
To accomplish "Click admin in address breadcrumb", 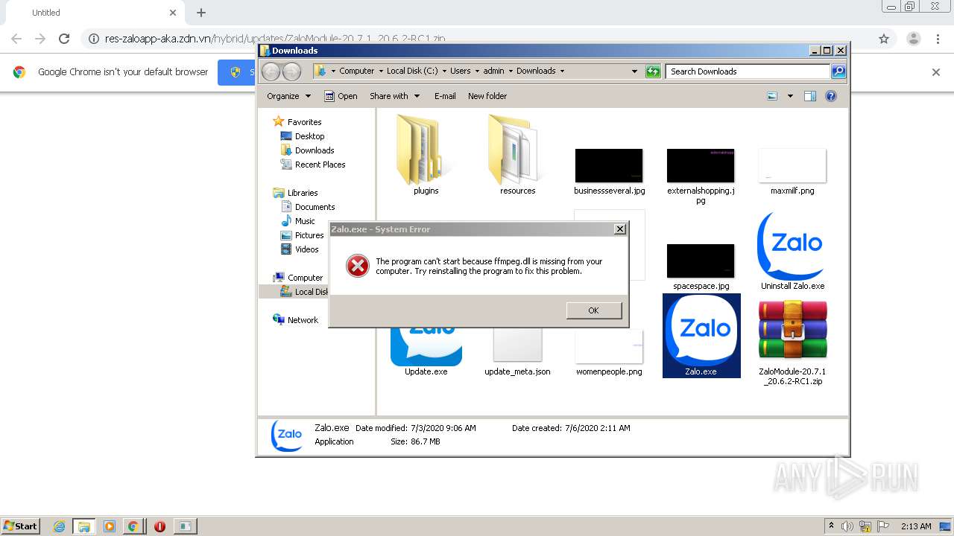I will click(493, 71).
